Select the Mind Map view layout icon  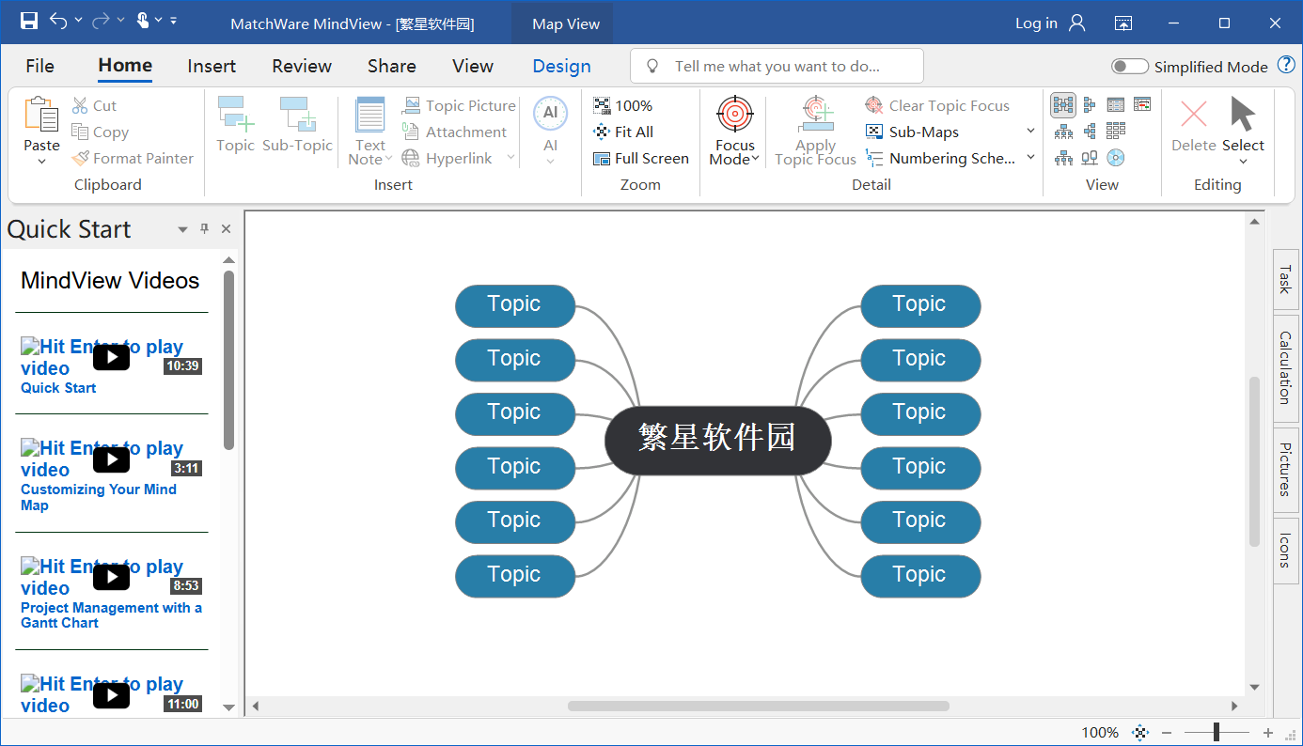pyautogui.click(x=1063, y=105)
